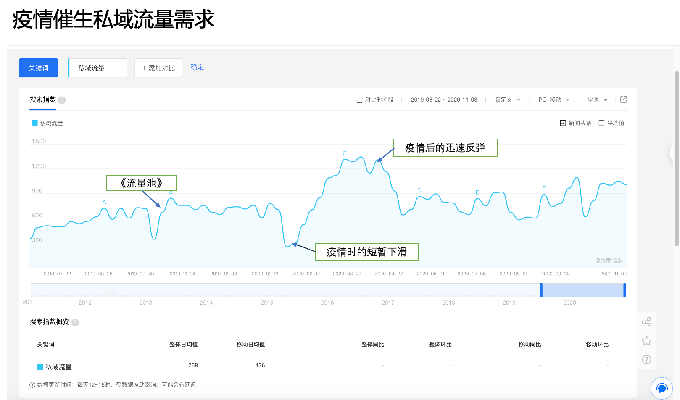Click news marker E on the chart
680x400 pixels.
click(x=477, y=192)
